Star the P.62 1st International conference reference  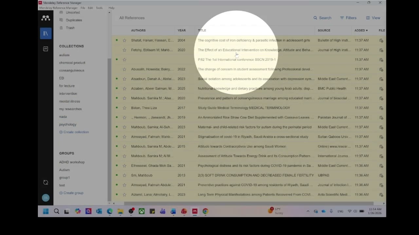[124, 60]
